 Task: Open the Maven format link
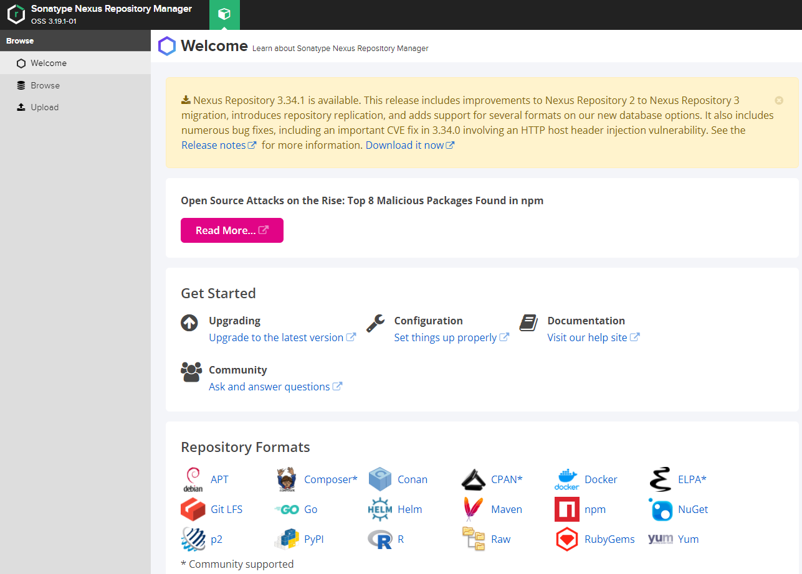507,509
